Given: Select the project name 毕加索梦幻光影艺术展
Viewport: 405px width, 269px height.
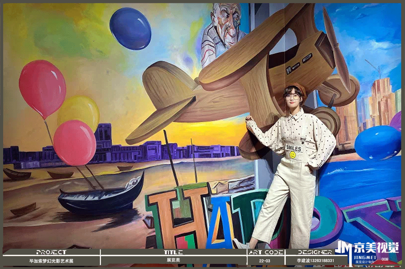Looking at the screenshot, I should click(51, 261).
